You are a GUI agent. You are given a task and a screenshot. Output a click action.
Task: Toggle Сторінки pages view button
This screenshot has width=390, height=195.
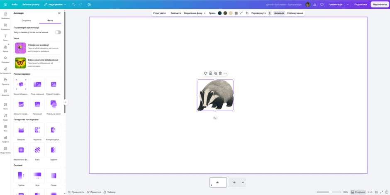pos(358,192)
